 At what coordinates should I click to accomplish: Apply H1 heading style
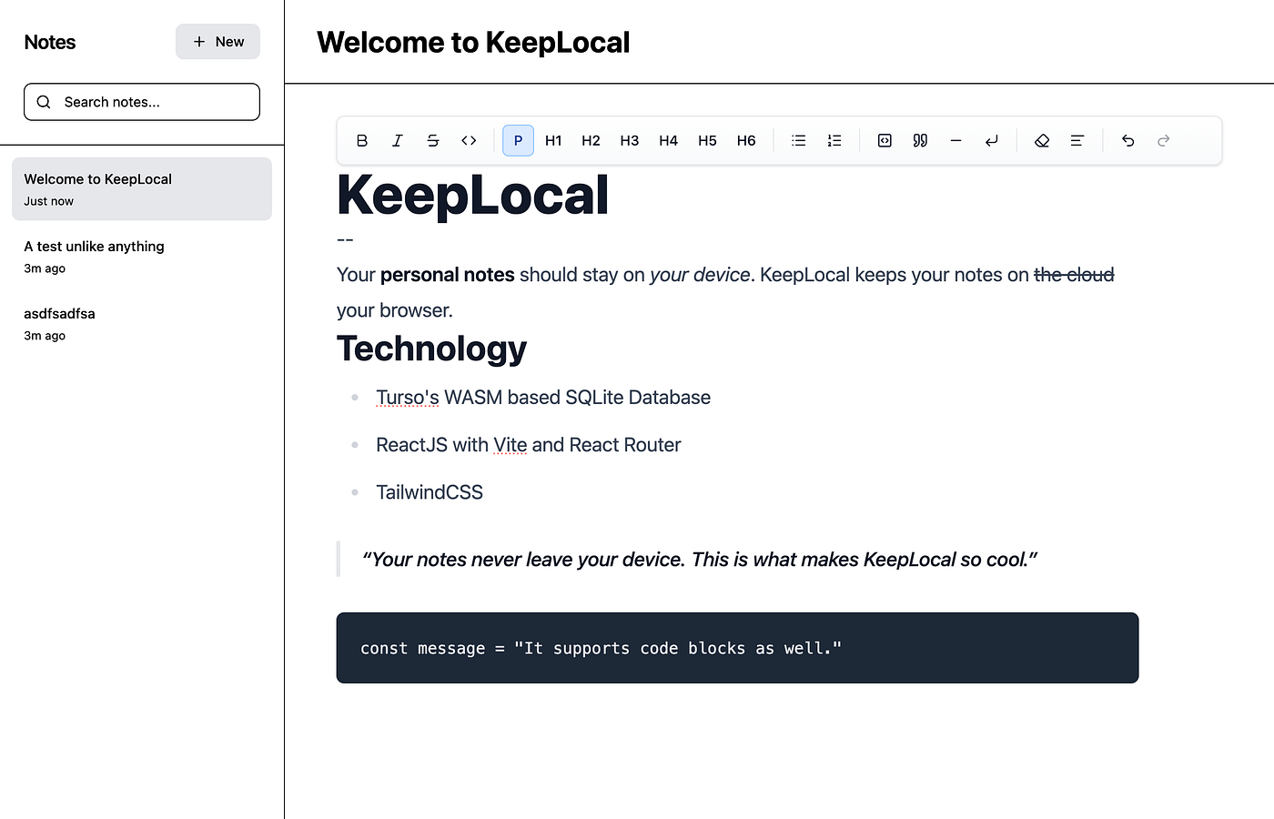click(553, 140)
